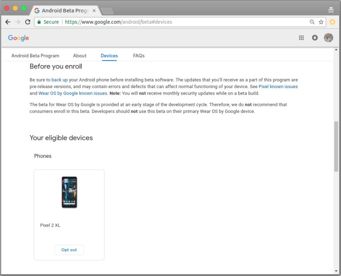
Task: Open the Google apps grid icon
Action: point(301,38)
